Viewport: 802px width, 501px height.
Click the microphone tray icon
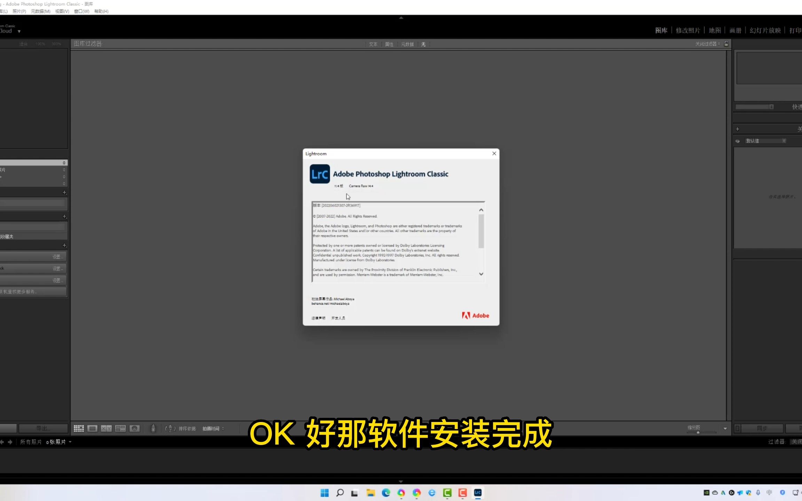(758, 493)
